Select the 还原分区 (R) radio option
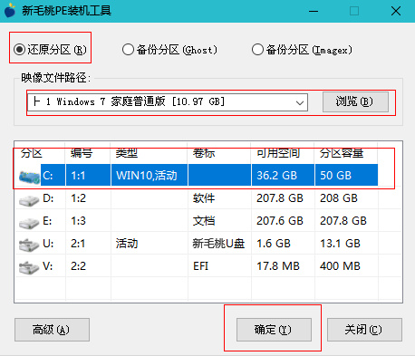415x356 pixels. tap(50, 49)
